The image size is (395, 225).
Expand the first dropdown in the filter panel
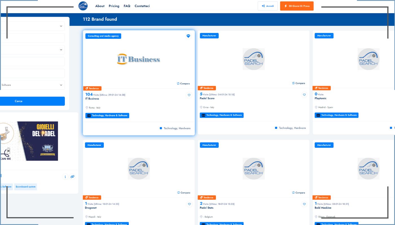(32, 26)
